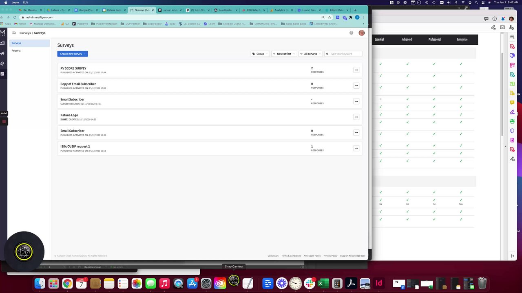This screenshot has height=293, width=522.
Task: Click Acrobat share link icon
Action: (493, 27)
